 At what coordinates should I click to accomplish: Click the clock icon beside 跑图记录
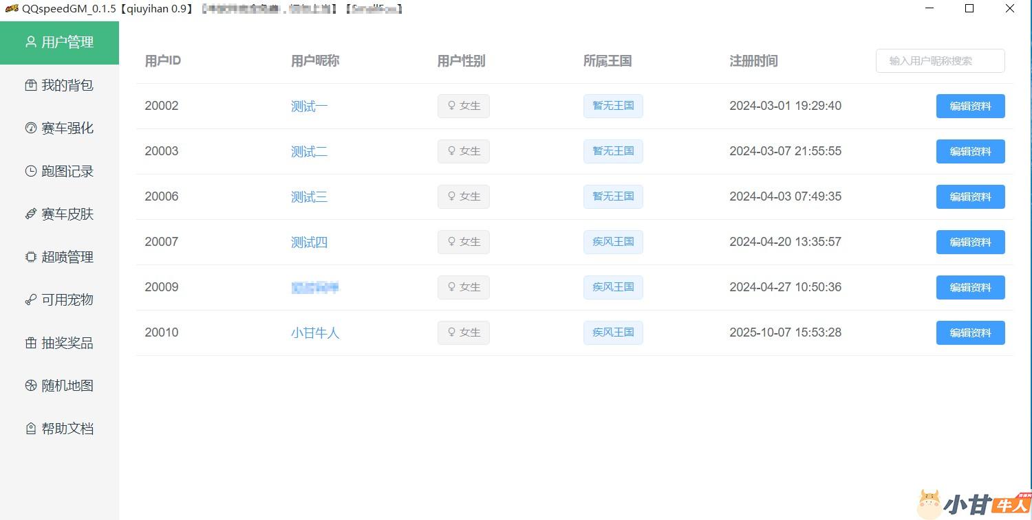pos(30,171)
